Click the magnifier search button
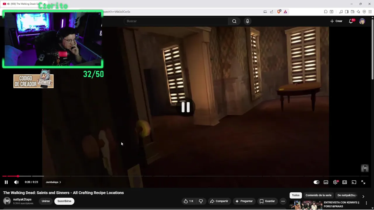The width and height of the screenshot is (374, 210). pyautogui.click(x=234, y=21)
